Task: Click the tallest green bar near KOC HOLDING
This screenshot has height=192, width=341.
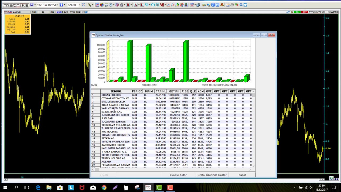Action: coord(148,63)
